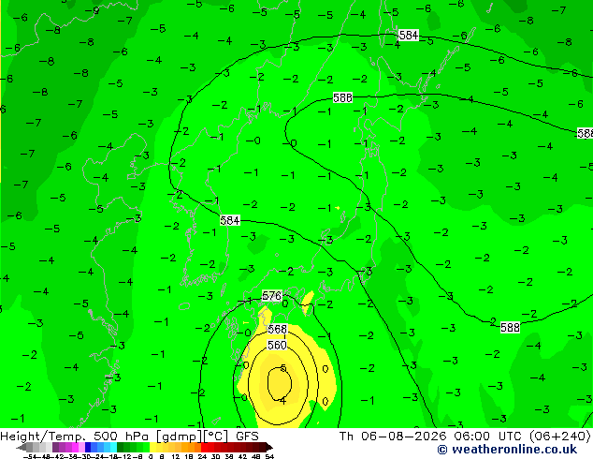Viewport: 593px width, 459px height.
Task: Click the 568 contour label
Action: coord(277,329)
